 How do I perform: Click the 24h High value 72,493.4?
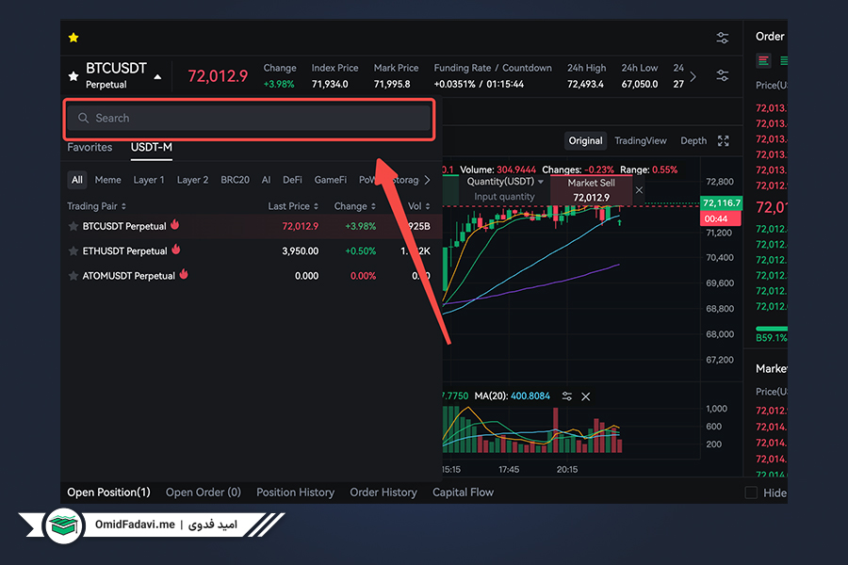tap(585, 85)
